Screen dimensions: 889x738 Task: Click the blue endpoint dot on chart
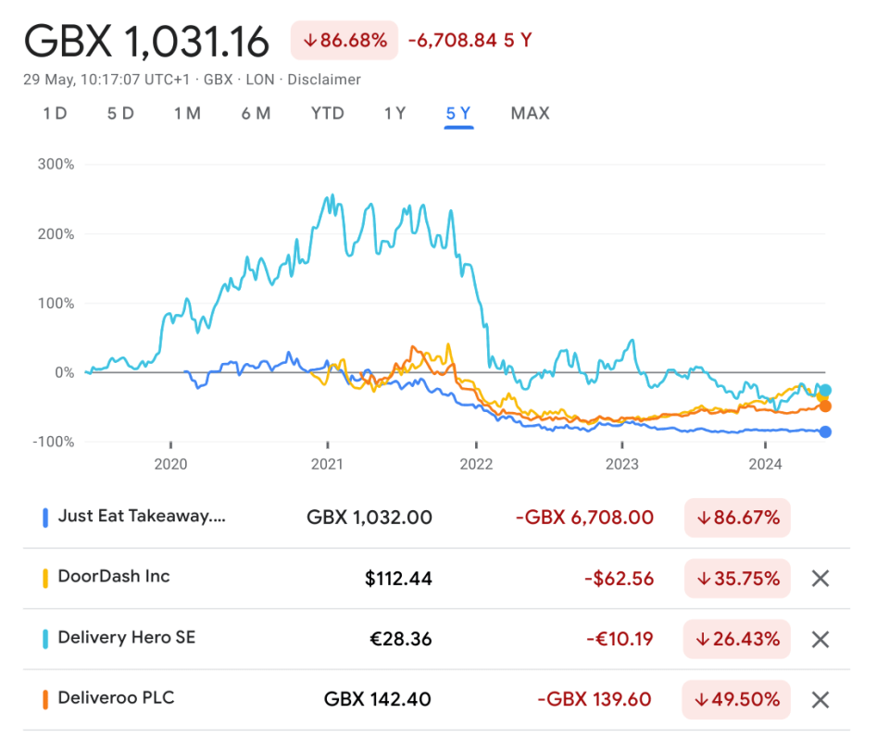pyautogui.click(x=825, y=432)
